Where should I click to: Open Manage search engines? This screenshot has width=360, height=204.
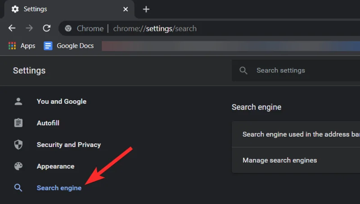[x=296, y=160]
